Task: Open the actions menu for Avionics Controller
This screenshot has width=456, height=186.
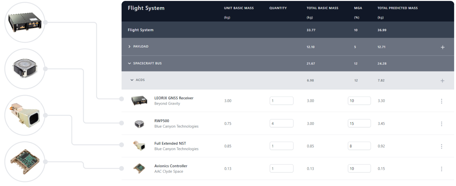Action: [441, 169]
